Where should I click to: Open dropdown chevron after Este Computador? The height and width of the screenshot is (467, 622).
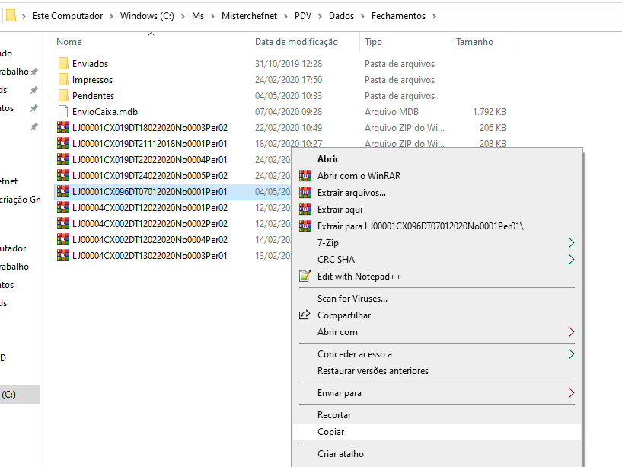pyautogui.click(x=111, y=16)
